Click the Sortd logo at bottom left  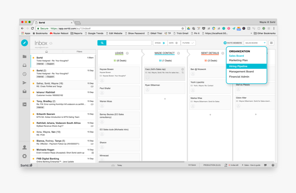(26, 165)
